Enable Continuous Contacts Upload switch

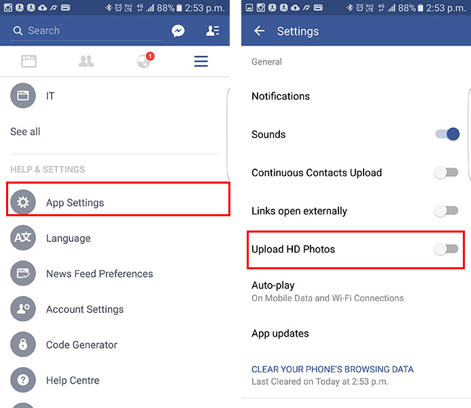pos(446,173)
